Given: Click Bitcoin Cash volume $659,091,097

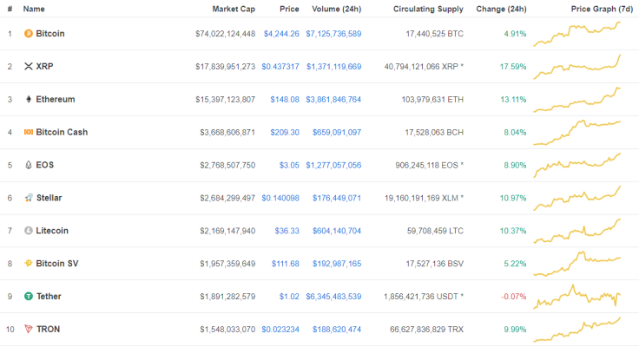Looking at the screenshot, I should [337, 133].
